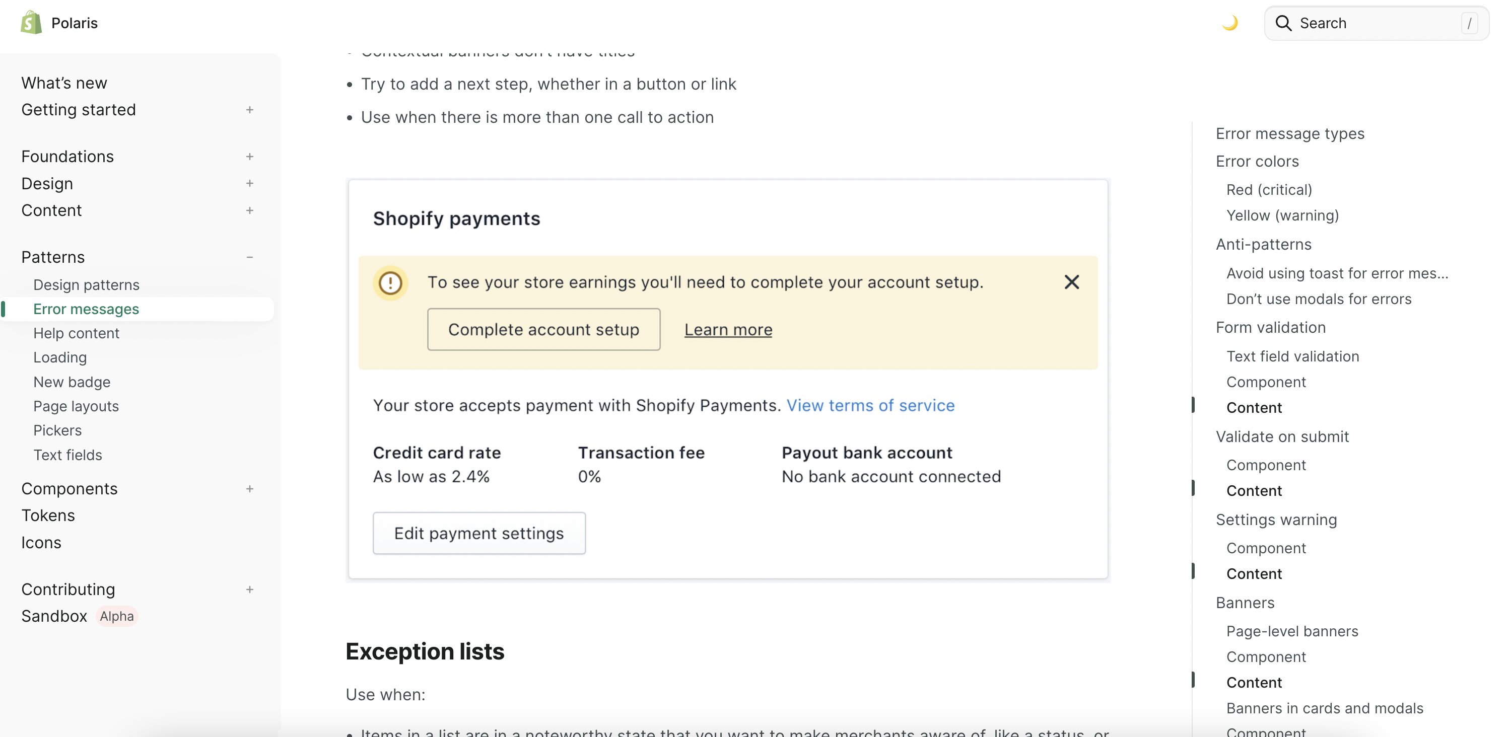Click the Shopify Polaris logo icon
The height and width of the screenshot is (737, 1511).
pyautogui.click(x=31, y=23)
